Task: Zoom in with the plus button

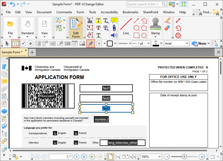Action: click(x=202, y=157)
